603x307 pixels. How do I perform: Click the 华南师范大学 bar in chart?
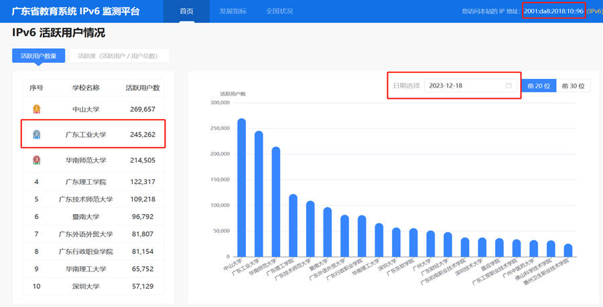[276, 201]
